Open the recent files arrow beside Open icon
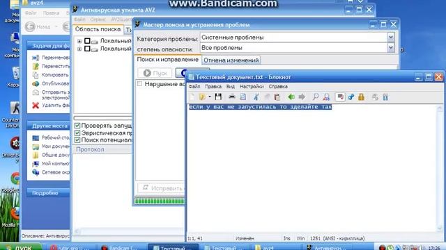This screenshot has width=446, height=250. [x=210, y=97]
